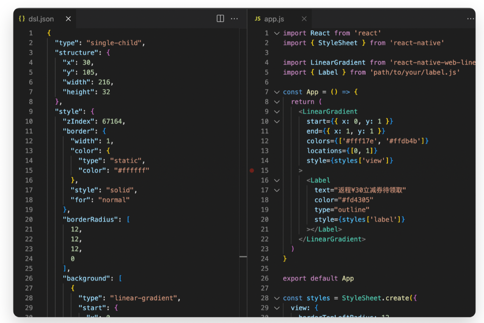
Task: Click the height value 32 in dsl.json
Action: (x=106, y=92)
